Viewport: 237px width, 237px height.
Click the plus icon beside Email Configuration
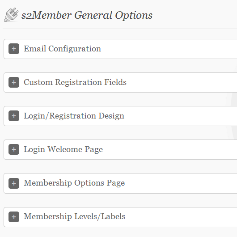tap(14, 49)
